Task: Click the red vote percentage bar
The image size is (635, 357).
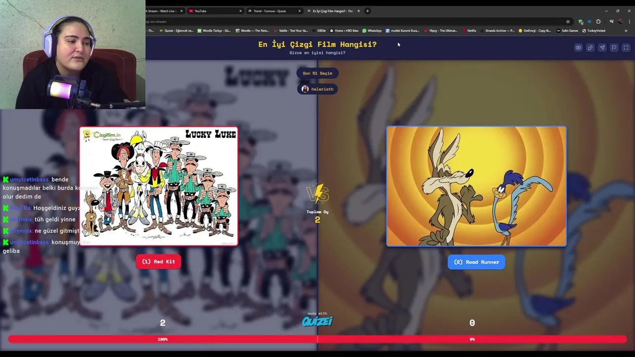Action: (x=317, y=339)
